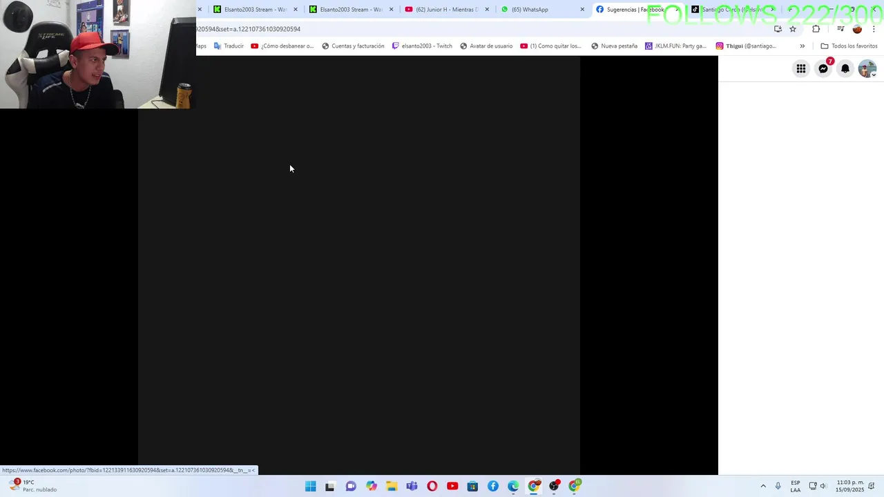Open media control icon in Chrome toolbar
Viewport: 884px width, 497px height.
(840, 29)
